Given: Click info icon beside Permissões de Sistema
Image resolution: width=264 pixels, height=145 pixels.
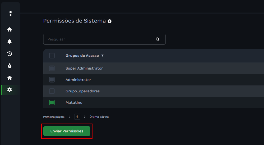Looking at the screenshot, I should [x=110, y=21].
